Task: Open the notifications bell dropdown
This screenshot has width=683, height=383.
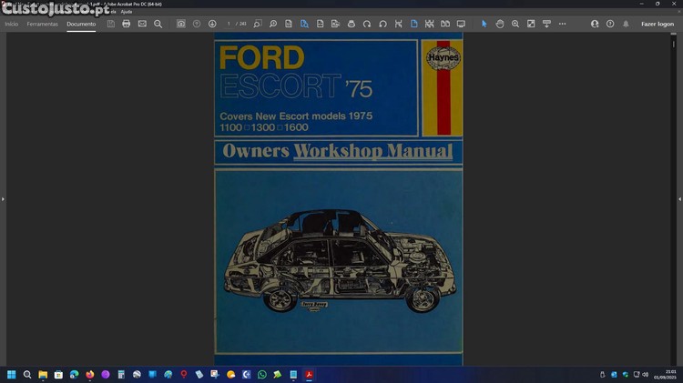Action: click(626, 24)
